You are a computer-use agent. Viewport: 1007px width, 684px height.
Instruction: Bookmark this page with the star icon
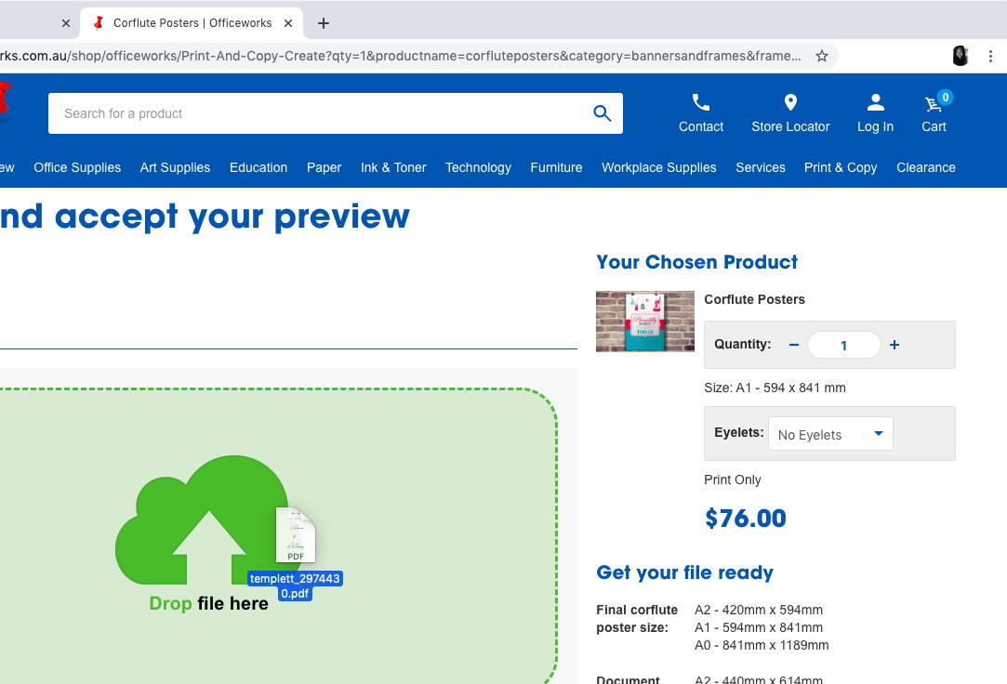click(822, 56)
